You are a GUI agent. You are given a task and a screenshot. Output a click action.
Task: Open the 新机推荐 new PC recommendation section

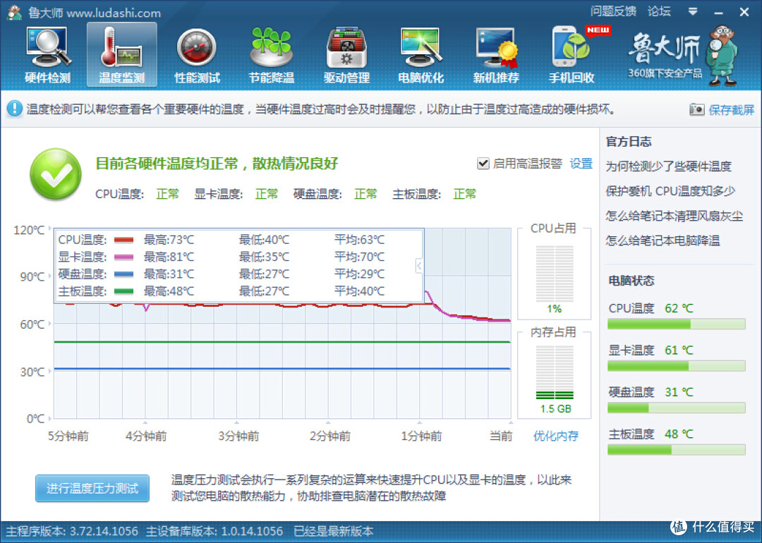coord(496,56)
